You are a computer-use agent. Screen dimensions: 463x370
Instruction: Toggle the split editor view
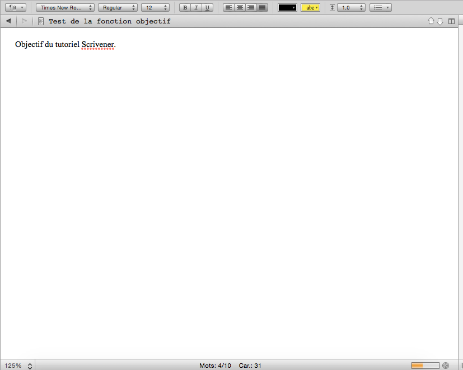click(452, 21)
